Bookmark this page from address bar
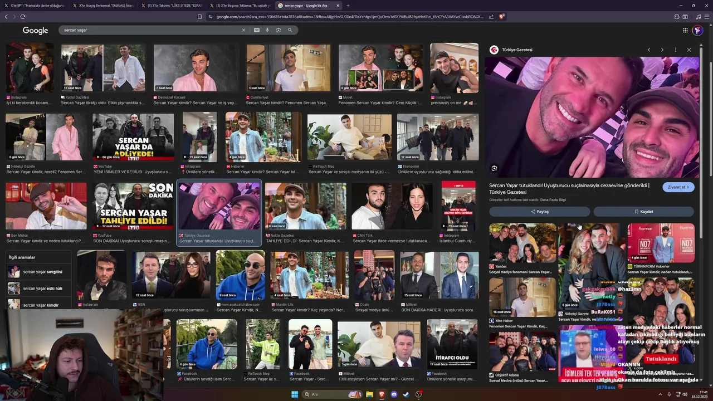 (x=199, y=17)
